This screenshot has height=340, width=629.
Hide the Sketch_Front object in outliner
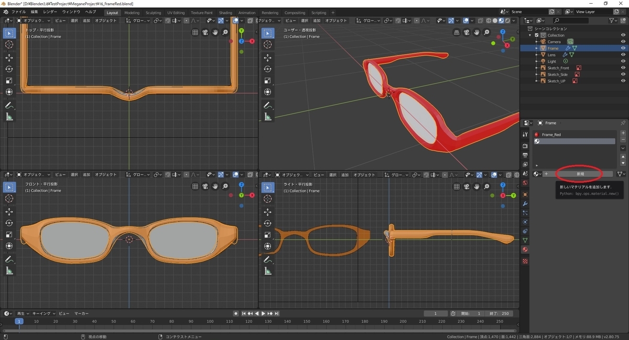pos(623,68)
